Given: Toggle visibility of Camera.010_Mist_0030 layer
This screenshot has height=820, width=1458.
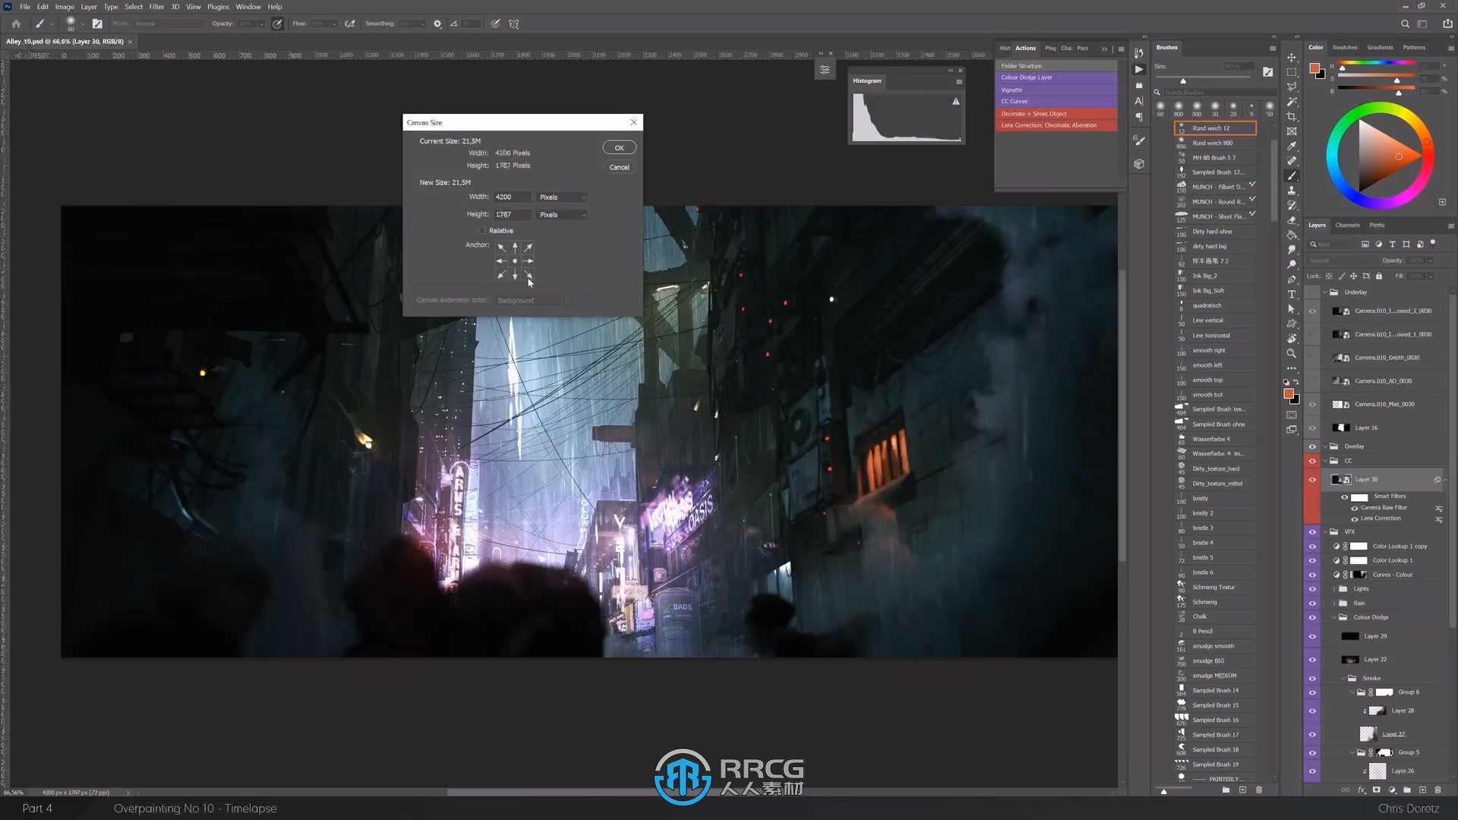Looking at the screenshot, I should tap(1312, 405).
